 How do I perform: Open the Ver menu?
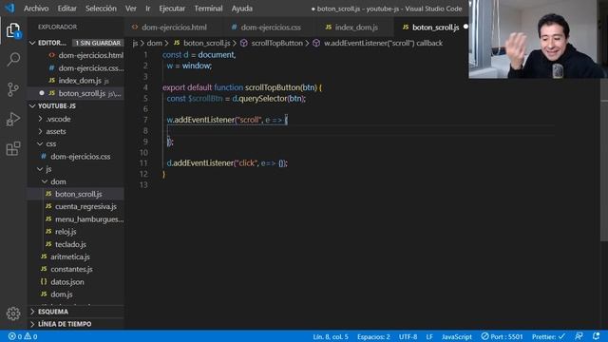click(131, 9)
